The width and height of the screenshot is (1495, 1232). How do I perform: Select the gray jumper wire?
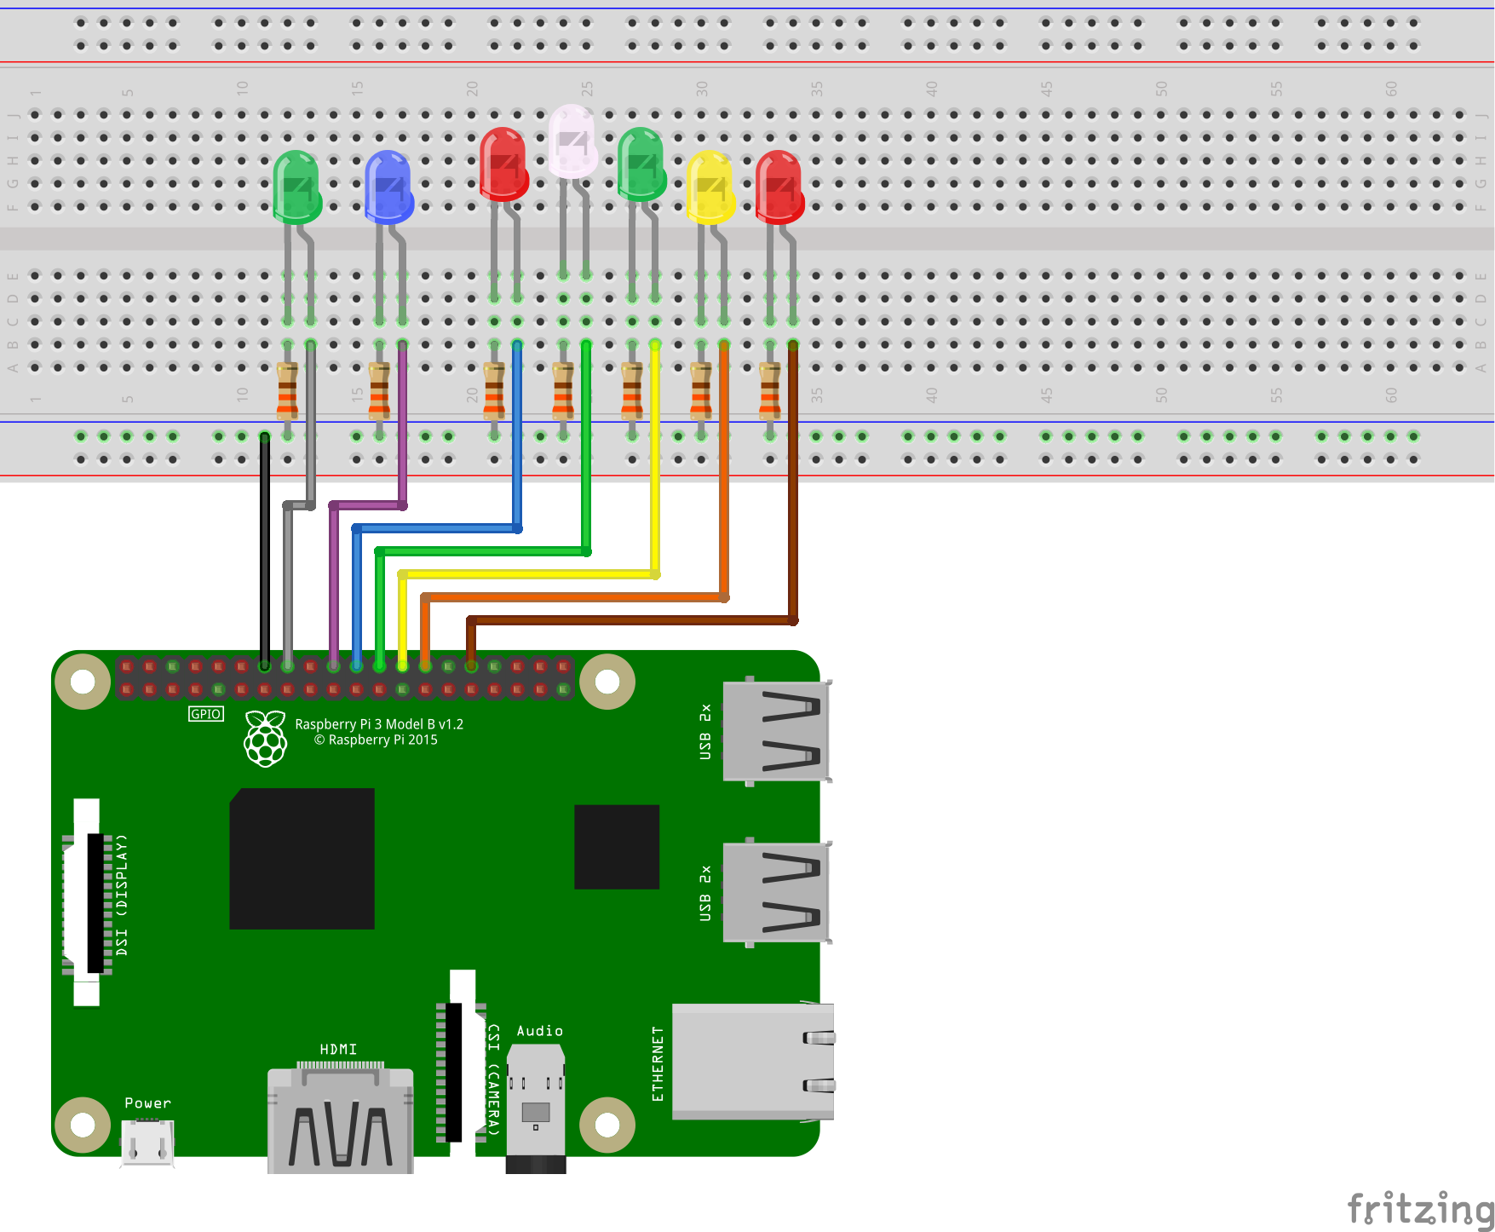click(288, 588)
